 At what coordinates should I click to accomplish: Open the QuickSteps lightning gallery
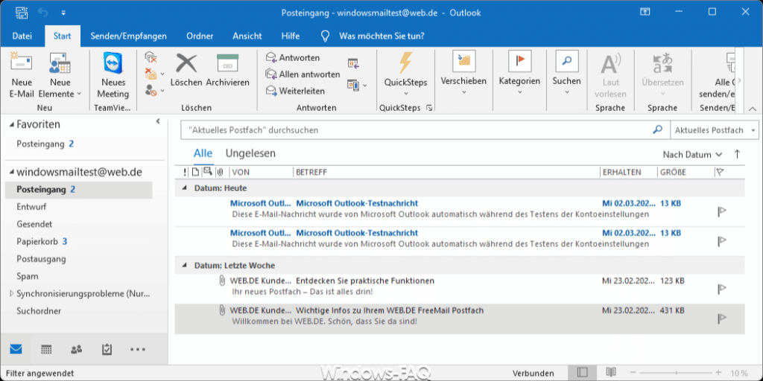click(405, 74)
